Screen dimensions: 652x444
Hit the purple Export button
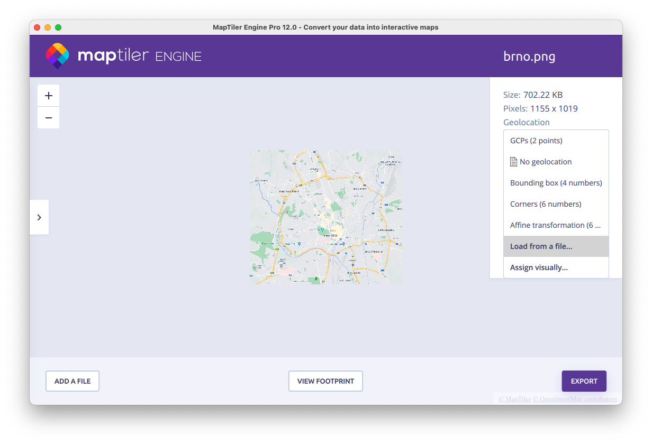pyautogui.click(x=584, y=381)
